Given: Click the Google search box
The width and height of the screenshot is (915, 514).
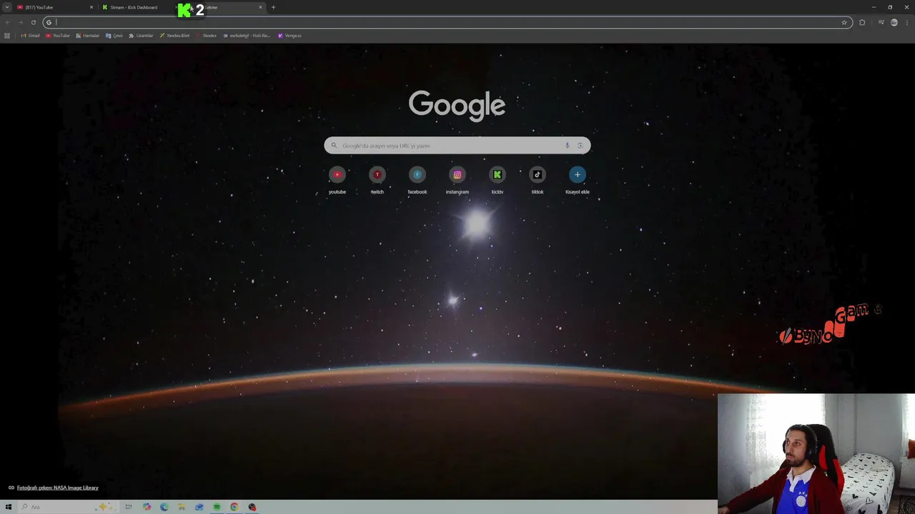Looking at the screenshot, I should pos(457,146).
